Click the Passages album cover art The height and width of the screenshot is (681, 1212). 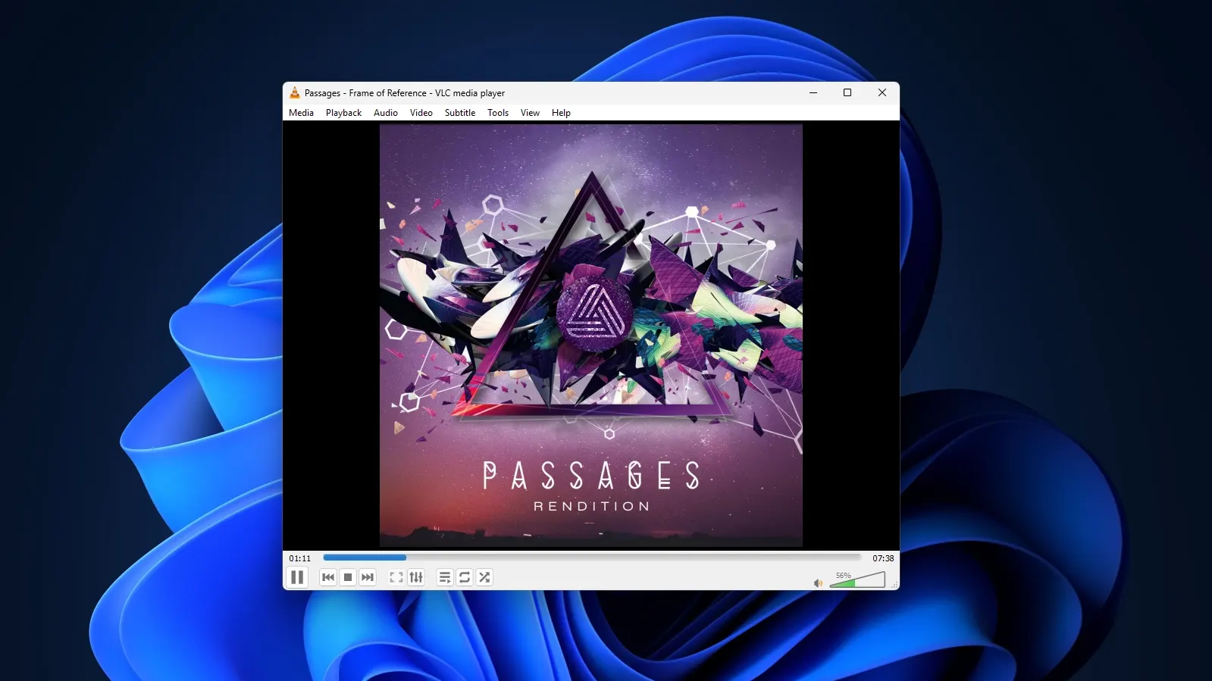[591, 336]
